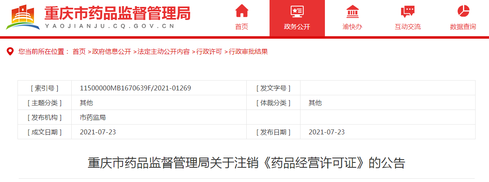Click the pie chart icon above 数据查询
Image resolution: width=489 pixels, height=182 pixels.
tap(463, 11)
